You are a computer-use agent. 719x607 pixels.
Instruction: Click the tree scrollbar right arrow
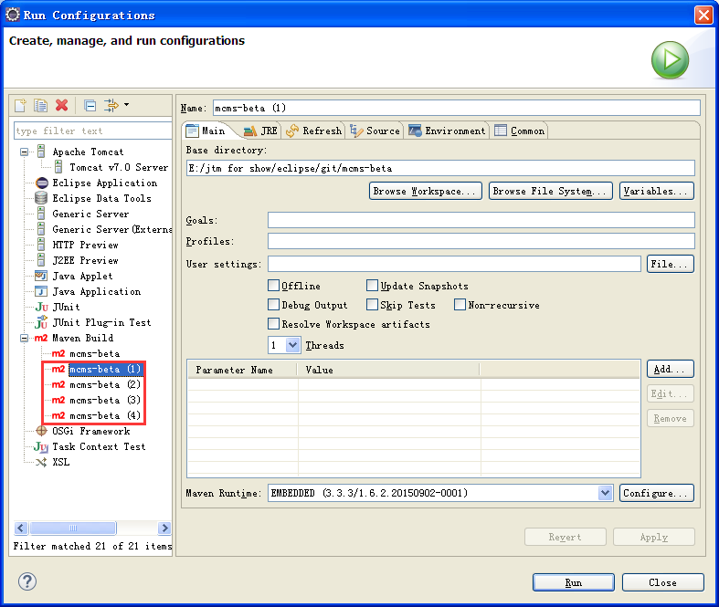tap(164, 528)
